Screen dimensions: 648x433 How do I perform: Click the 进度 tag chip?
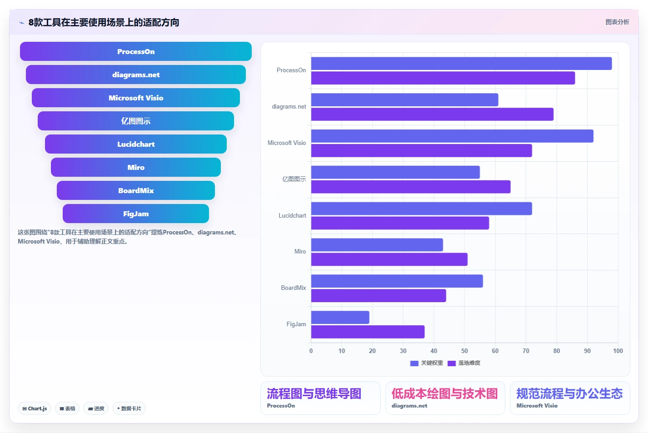(96, 408)
